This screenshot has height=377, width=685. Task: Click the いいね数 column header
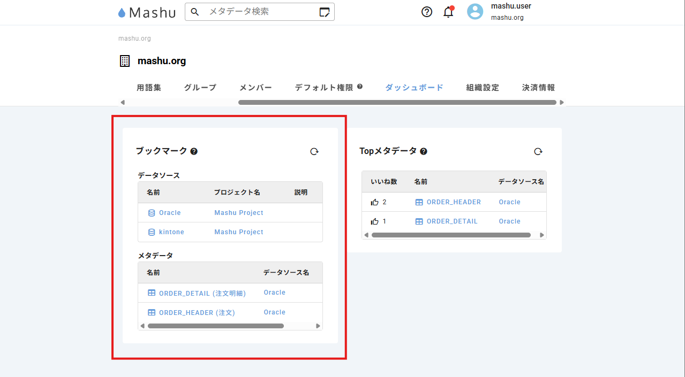tap(383, 182)
